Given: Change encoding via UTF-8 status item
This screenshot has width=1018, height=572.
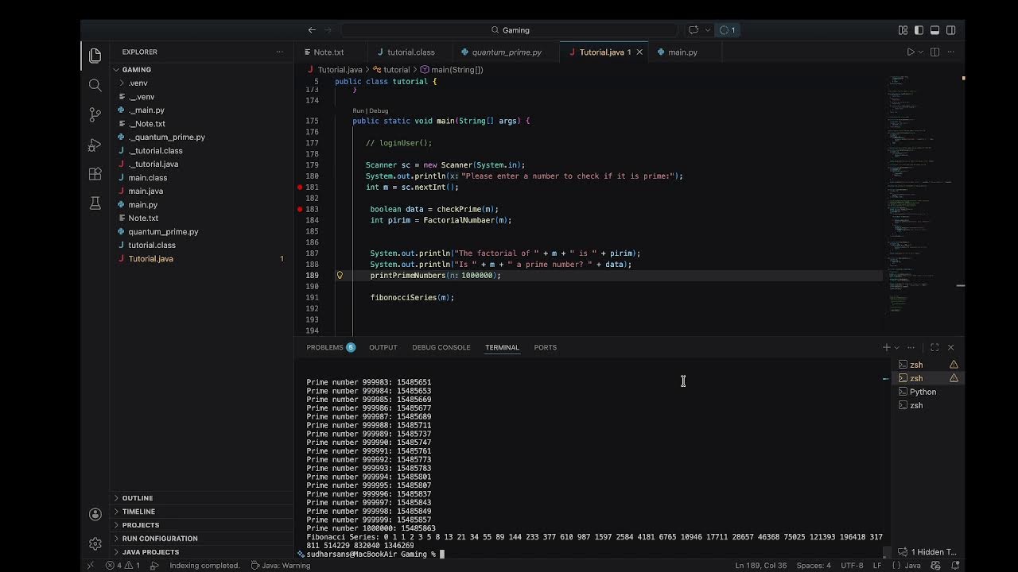Looking at the screenshot, I should coord(851,566).
